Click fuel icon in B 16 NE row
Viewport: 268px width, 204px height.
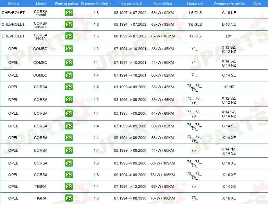pos(69,24)
